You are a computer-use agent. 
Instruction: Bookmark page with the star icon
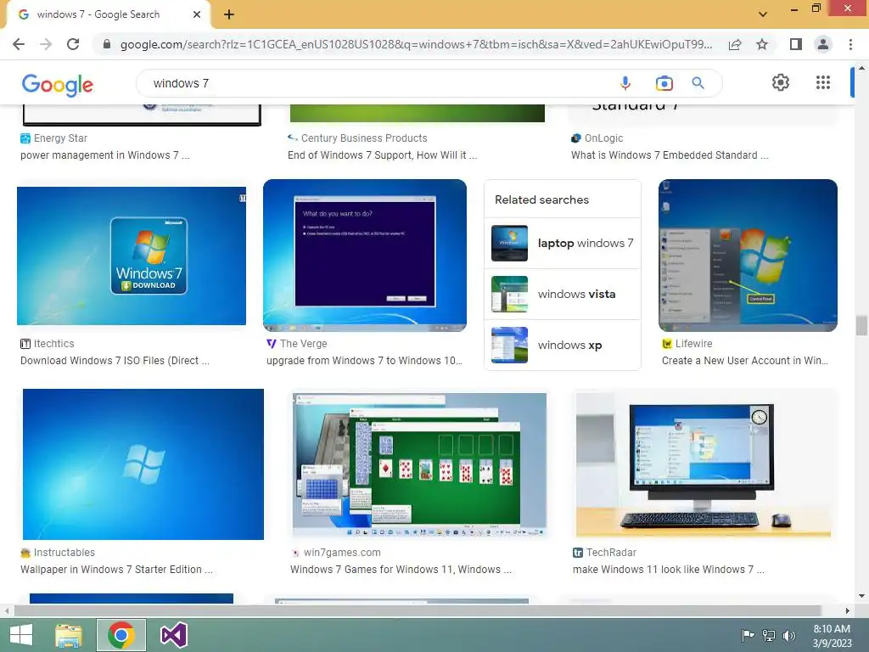coord(762,44)
